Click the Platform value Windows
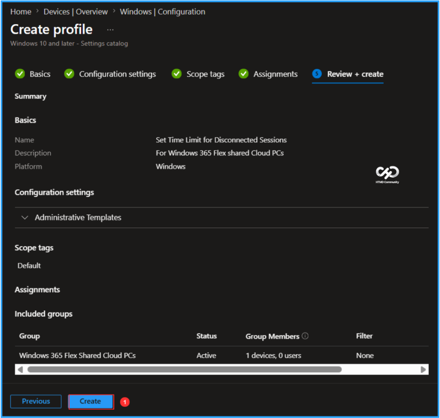Viewport: 440px width, 418px height. 171,166
